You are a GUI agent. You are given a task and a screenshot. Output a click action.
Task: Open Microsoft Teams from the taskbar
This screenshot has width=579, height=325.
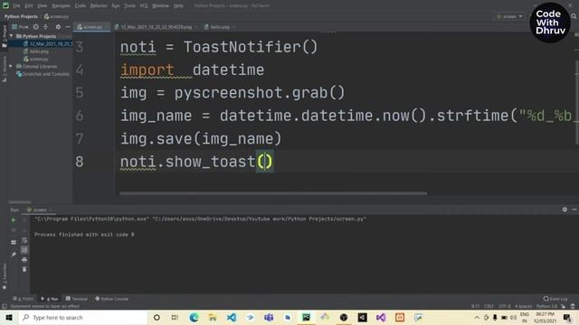(x=269, y=318)
